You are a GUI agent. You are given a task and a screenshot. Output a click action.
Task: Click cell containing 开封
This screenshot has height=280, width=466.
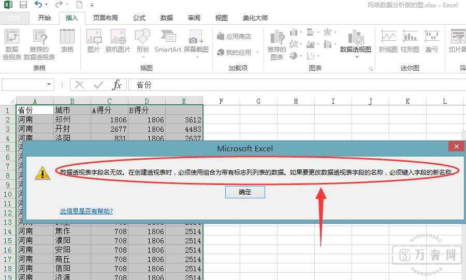[x=72, y=129]
